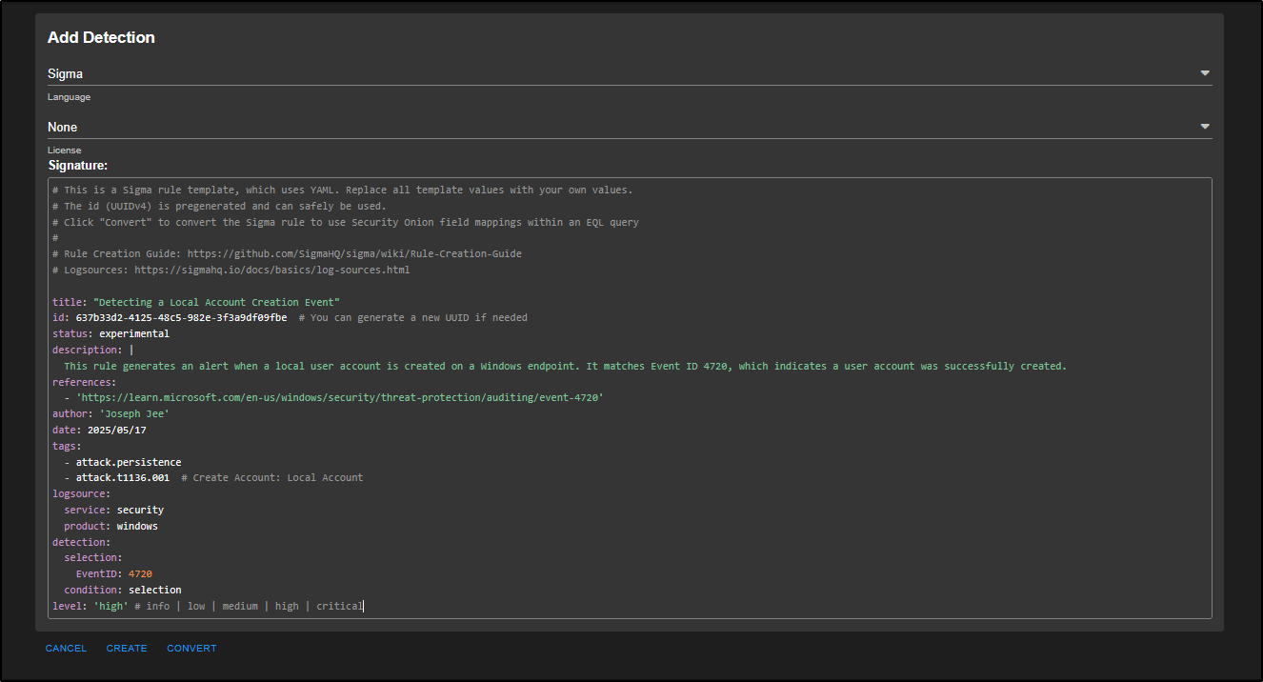Click the attack.t1136.001 tag
This screenshot has width=1263, height=682.
[x=122, y=478]
